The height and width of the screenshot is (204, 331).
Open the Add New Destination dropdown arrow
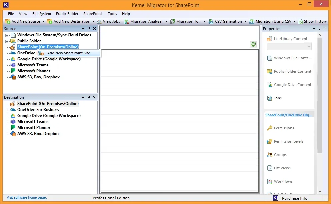94,22
